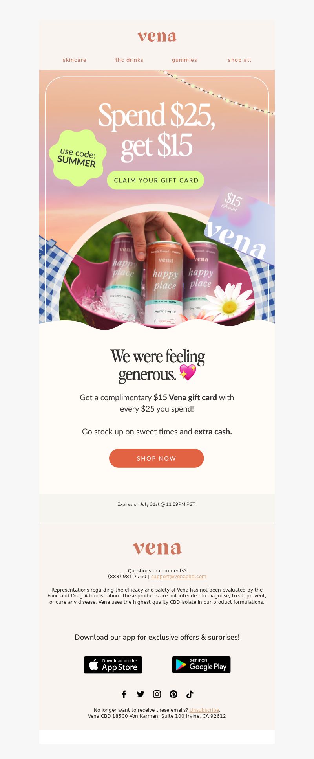Viewport: 314px width, 759px height.
Task: Open the Pinterest icon
Action: (x=173, y=694)
